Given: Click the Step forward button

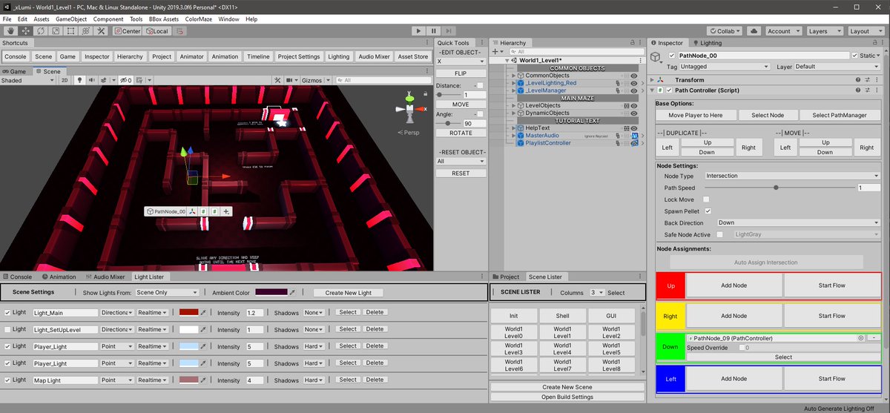Looking at the screenshot, I should 449,31.
